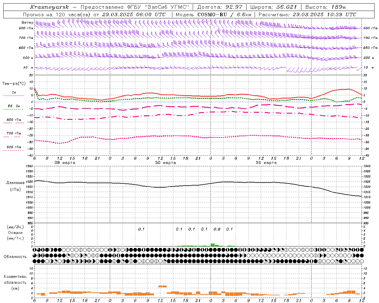Click the 'Давление' pressure label
Screen dimensions: 379x303
(x=15, y=183)
